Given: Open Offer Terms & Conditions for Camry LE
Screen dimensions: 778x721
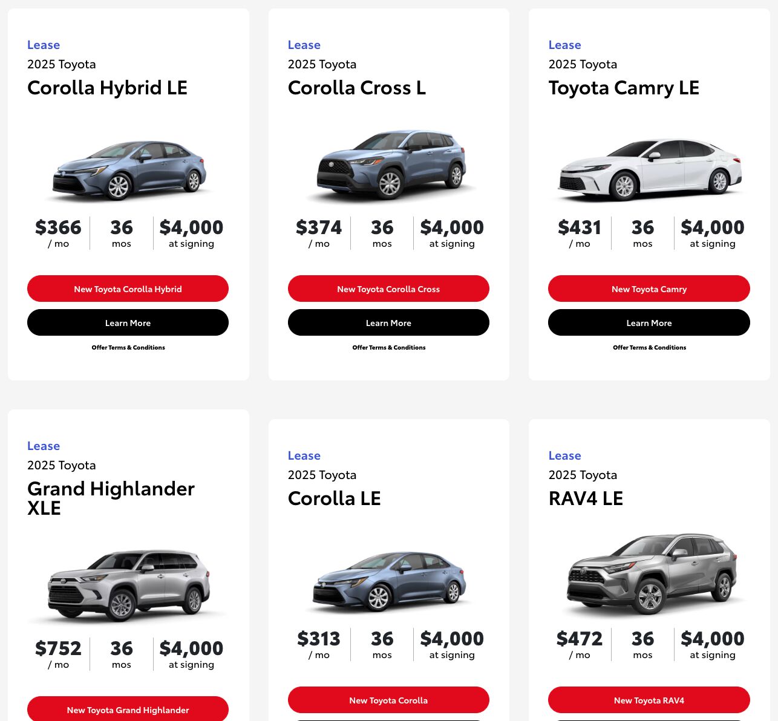Looking at the screenshot, I should click(x=649, y=347).
